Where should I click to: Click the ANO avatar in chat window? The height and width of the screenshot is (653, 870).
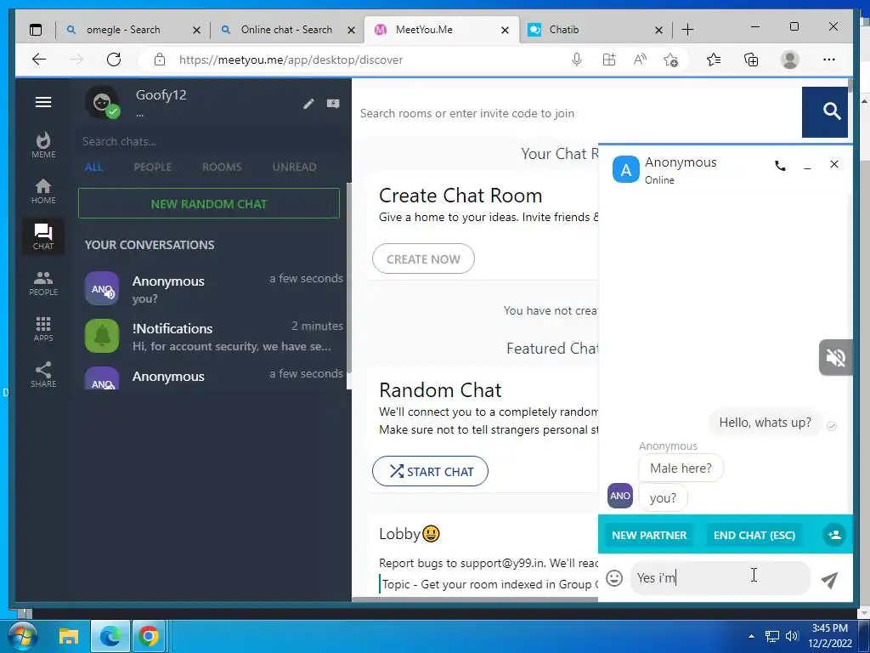[x=619, y=496]
